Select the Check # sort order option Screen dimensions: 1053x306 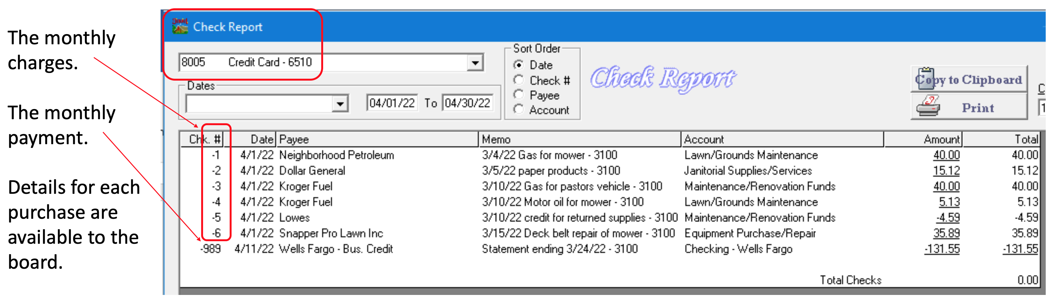(519, 80)
